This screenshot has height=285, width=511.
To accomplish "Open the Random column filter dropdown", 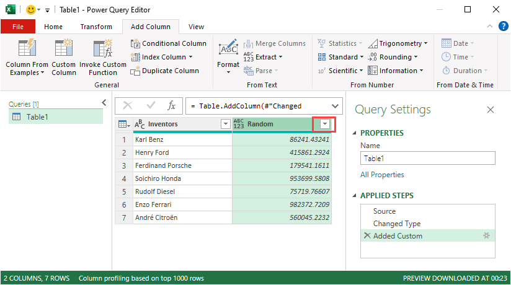I will tap(324, 124).
